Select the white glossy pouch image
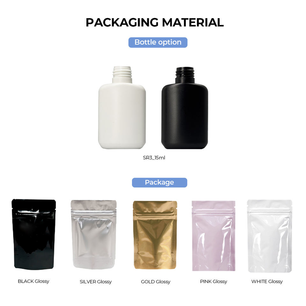 [270, 236]
